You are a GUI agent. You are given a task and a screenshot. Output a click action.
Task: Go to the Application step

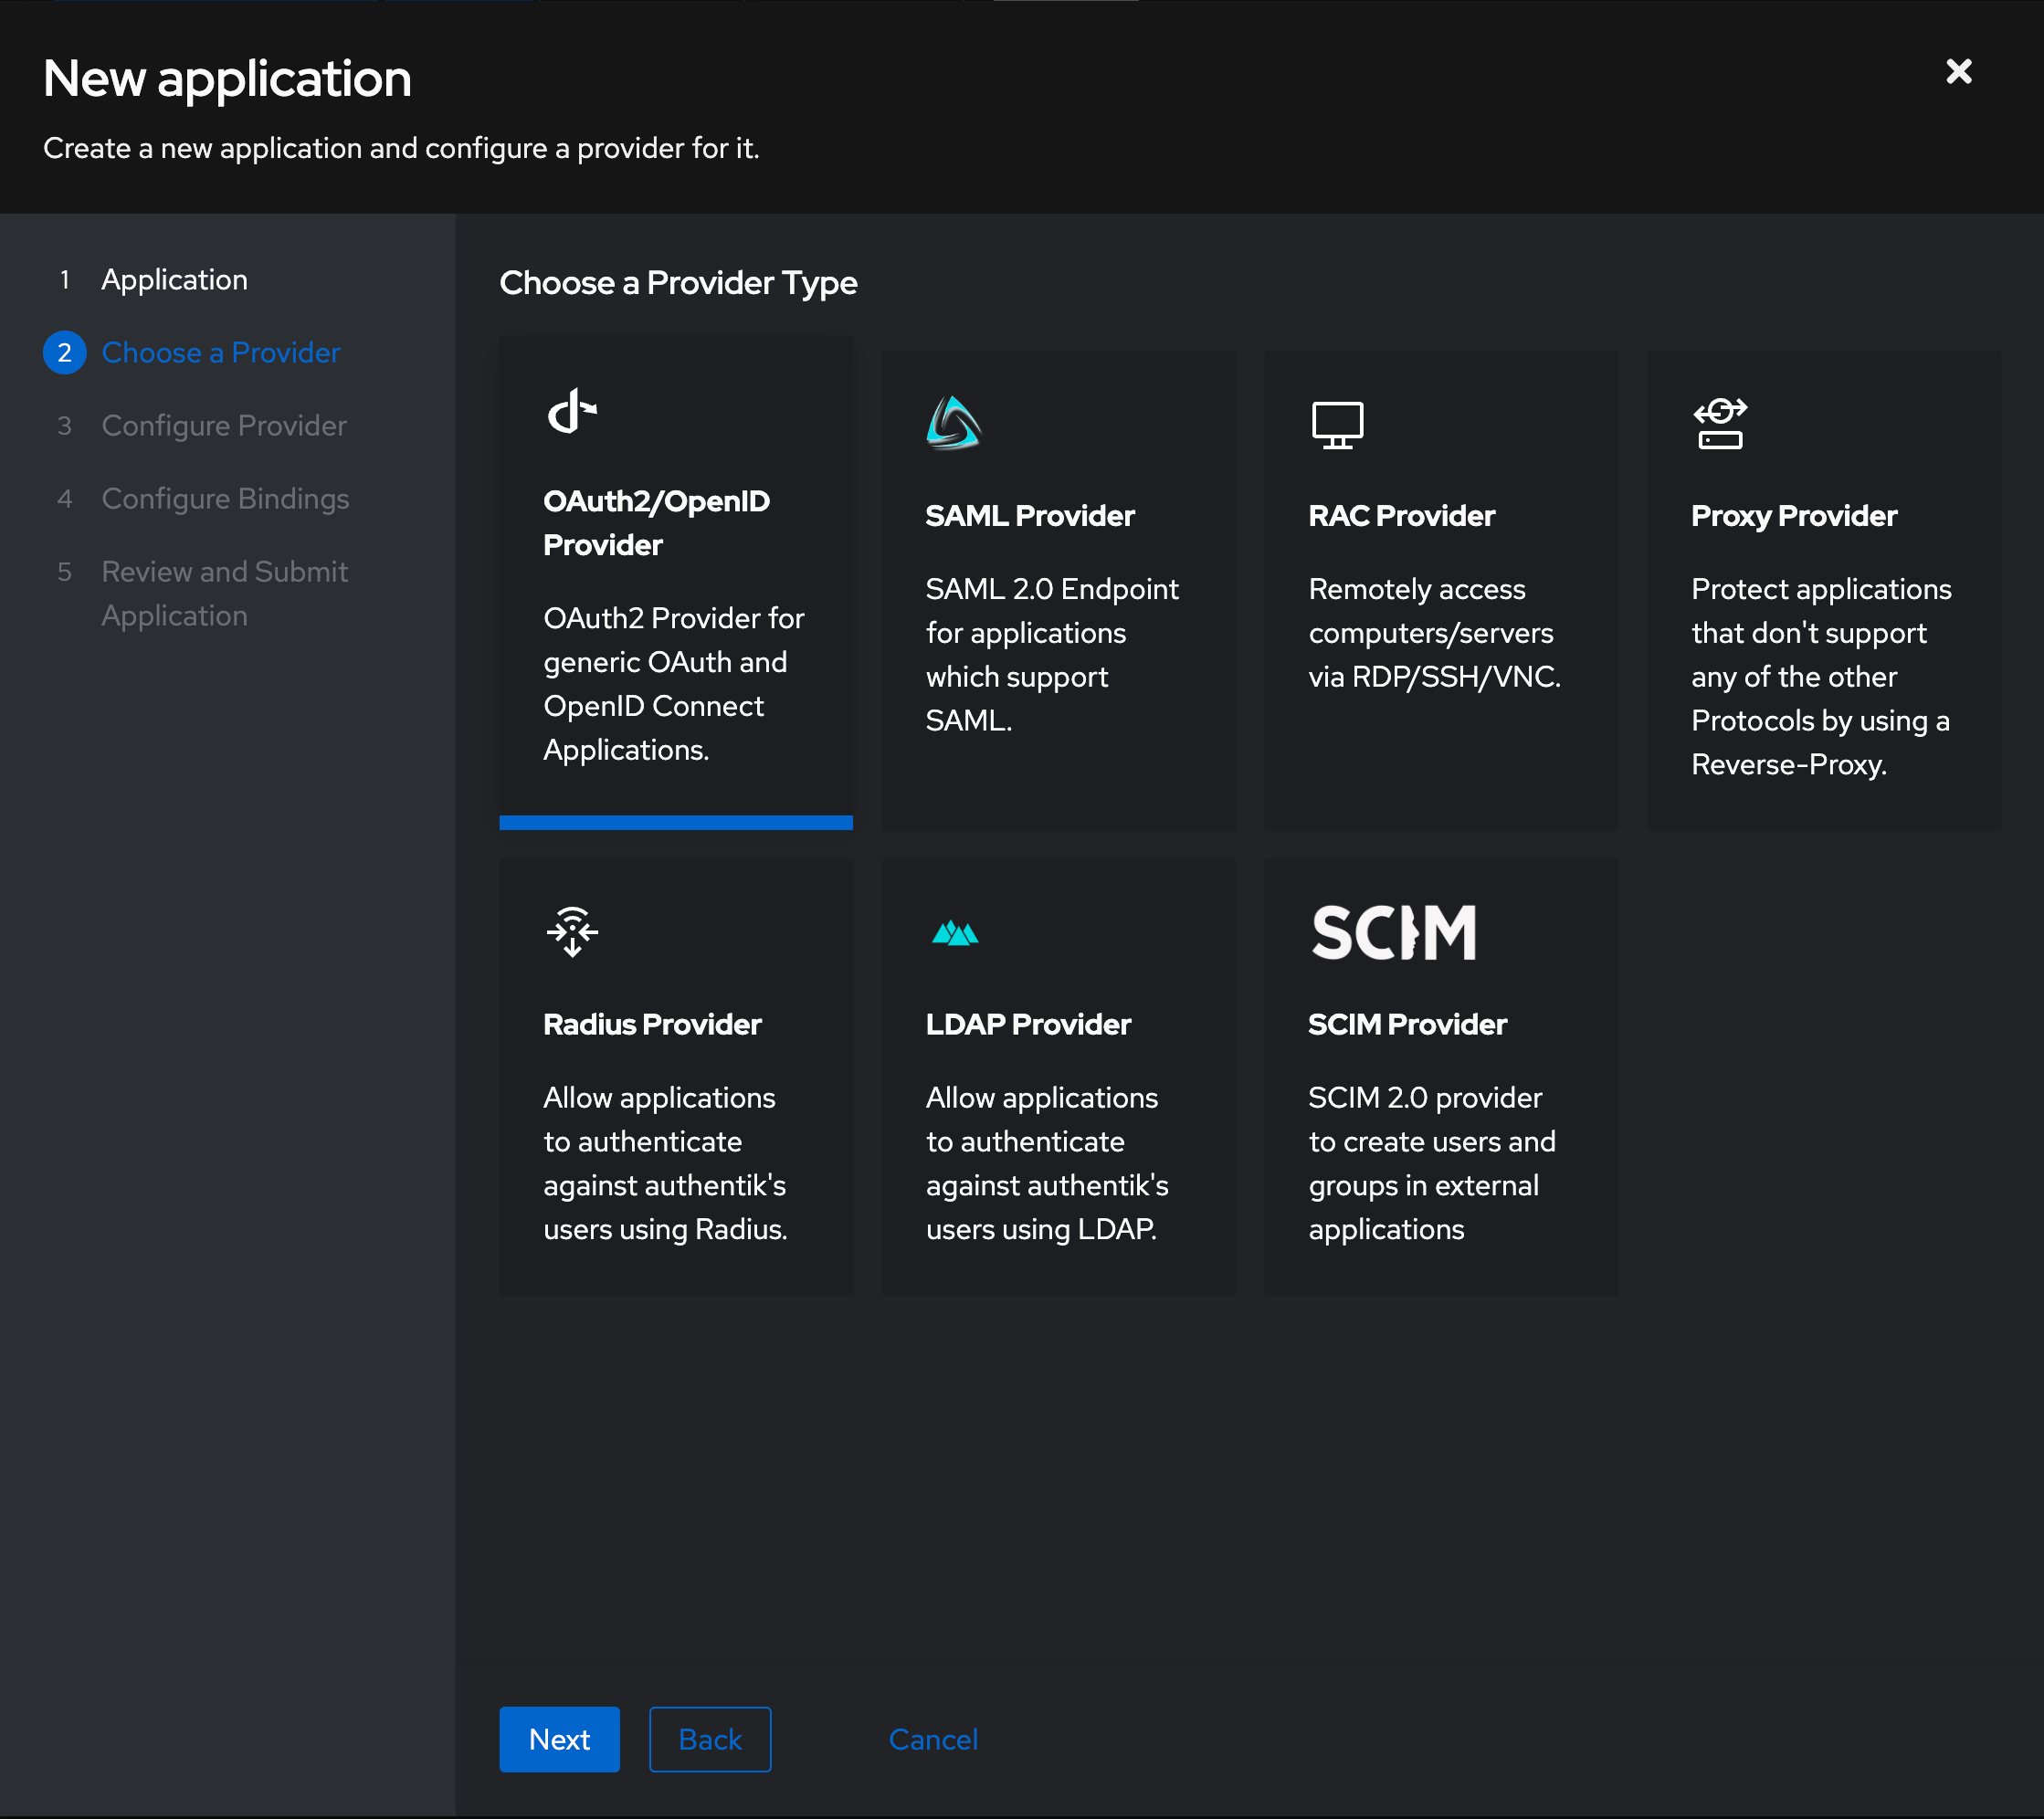click(174, 280)
